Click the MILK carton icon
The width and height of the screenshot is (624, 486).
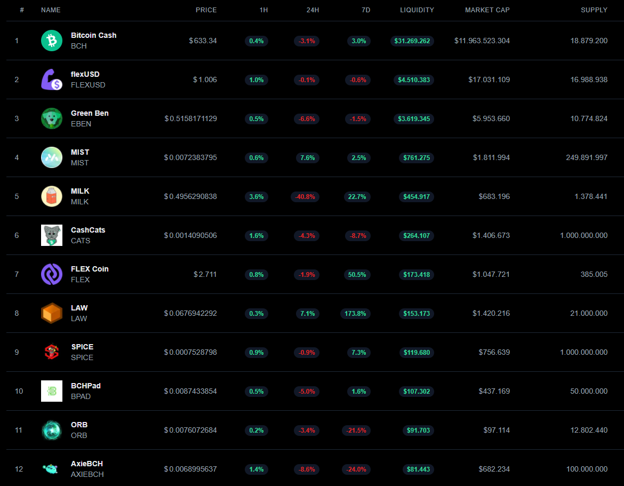pyautogui.click(x=52, y=197)
